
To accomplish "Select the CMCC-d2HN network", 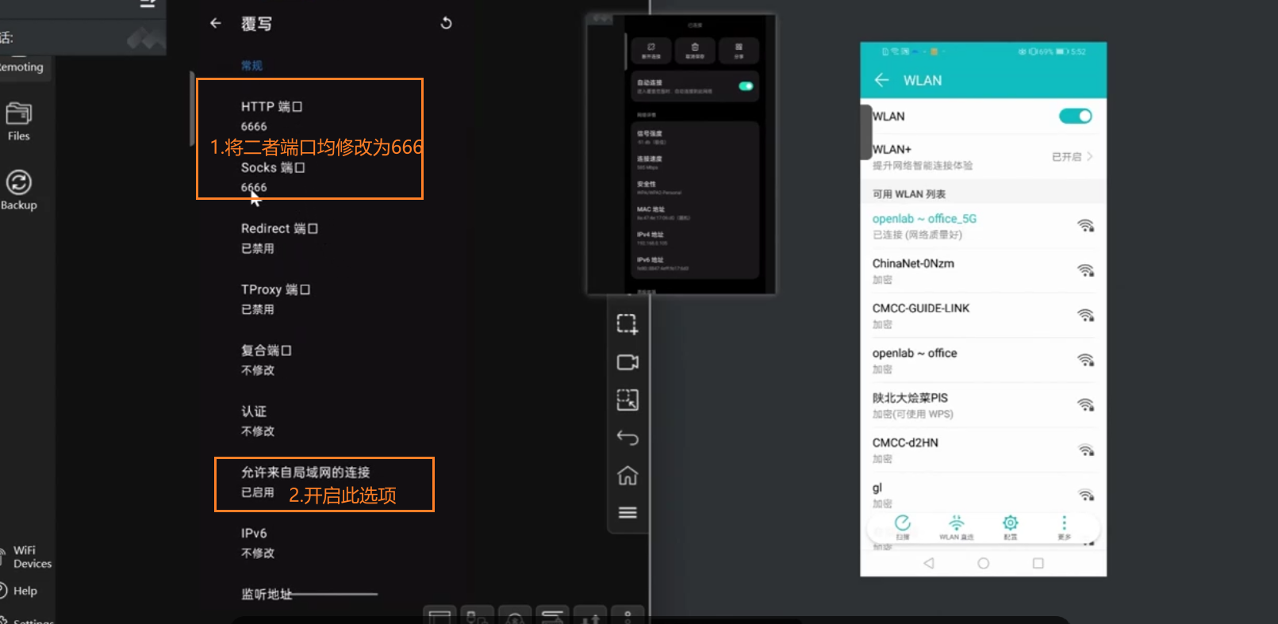I will click(983, 450).
